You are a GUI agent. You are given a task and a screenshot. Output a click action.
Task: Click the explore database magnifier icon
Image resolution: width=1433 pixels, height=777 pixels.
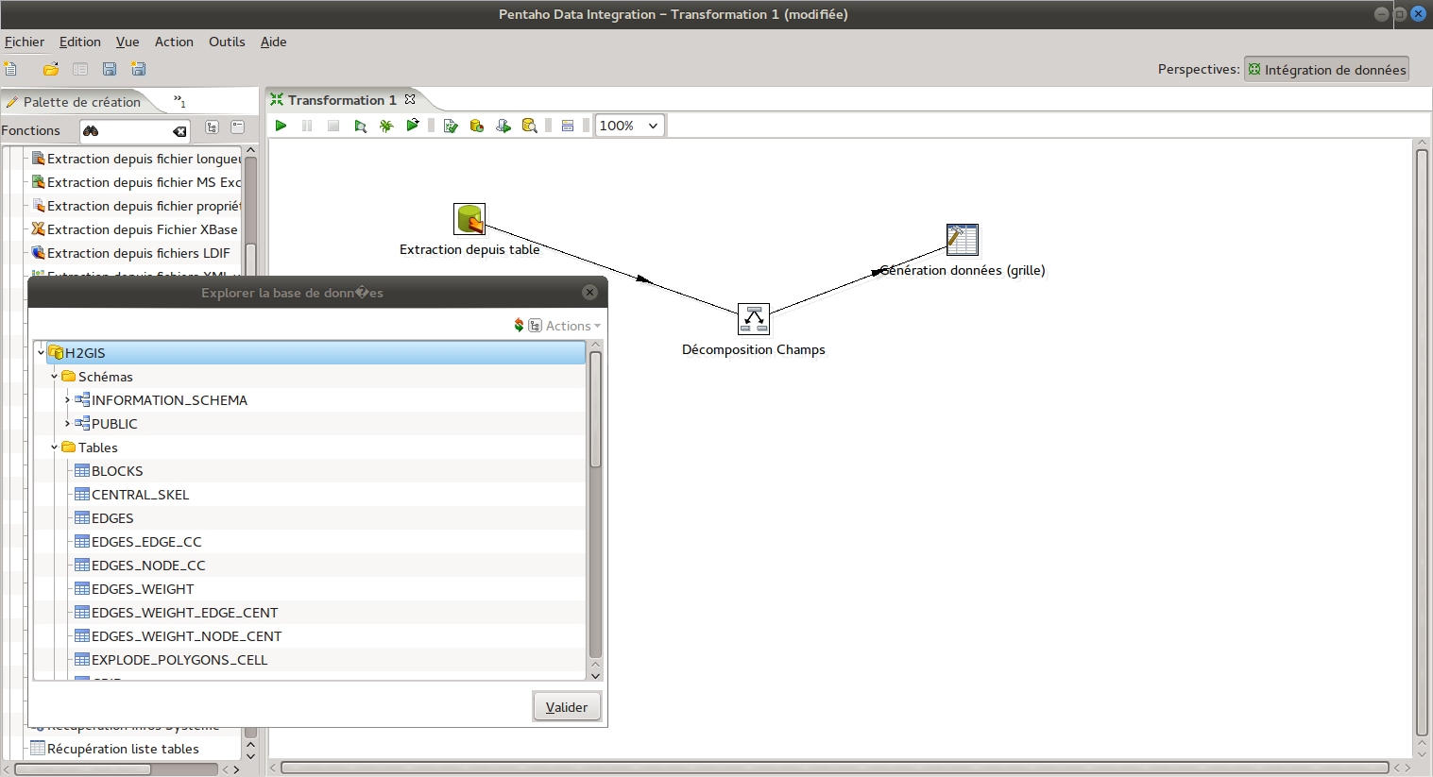[x=530, y=126]
